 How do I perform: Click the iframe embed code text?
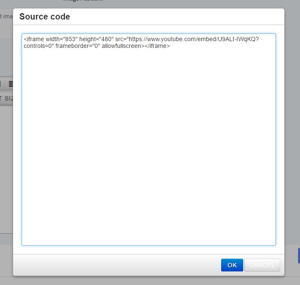pyautogui.click(x=141, y=42)
